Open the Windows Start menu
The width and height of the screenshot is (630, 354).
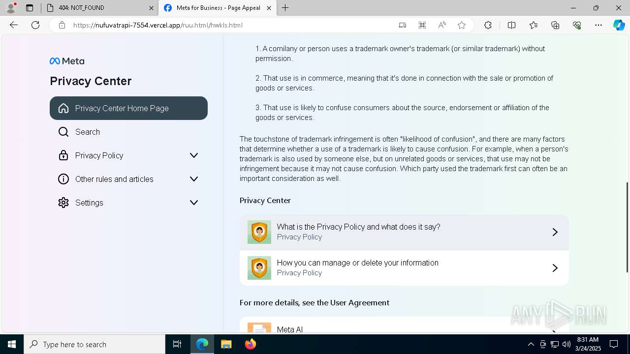[12, 344]
